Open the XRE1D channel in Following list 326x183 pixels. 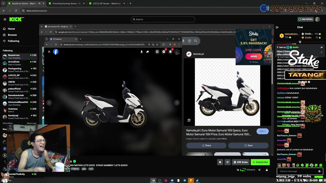click(20, 83)
